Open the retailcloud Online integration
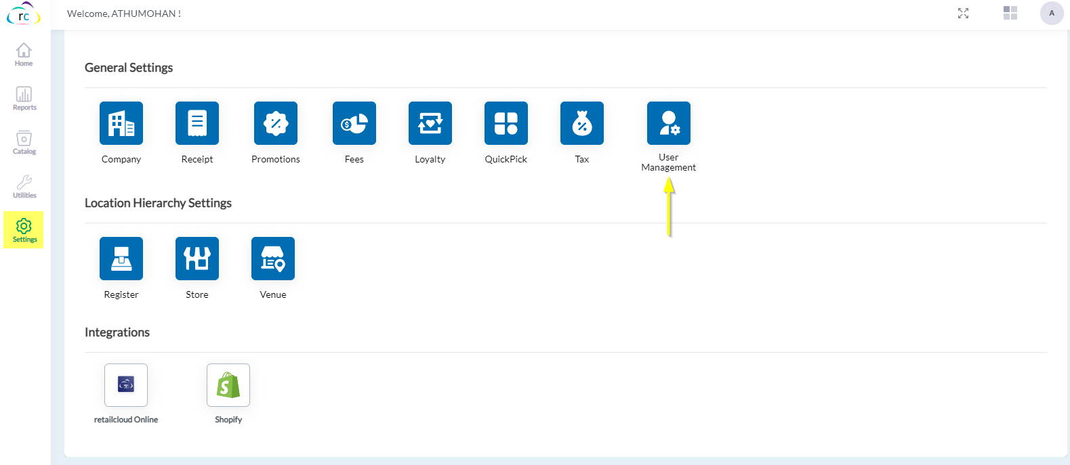The width and height of the screenshot is (1070, 465). [x=126, y=385]
